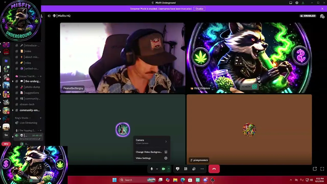Image resolution: width=327 pixels, height=184 pixels.
Task: Toggle the panel icon right of ENABLED
Action: (322, 16)
